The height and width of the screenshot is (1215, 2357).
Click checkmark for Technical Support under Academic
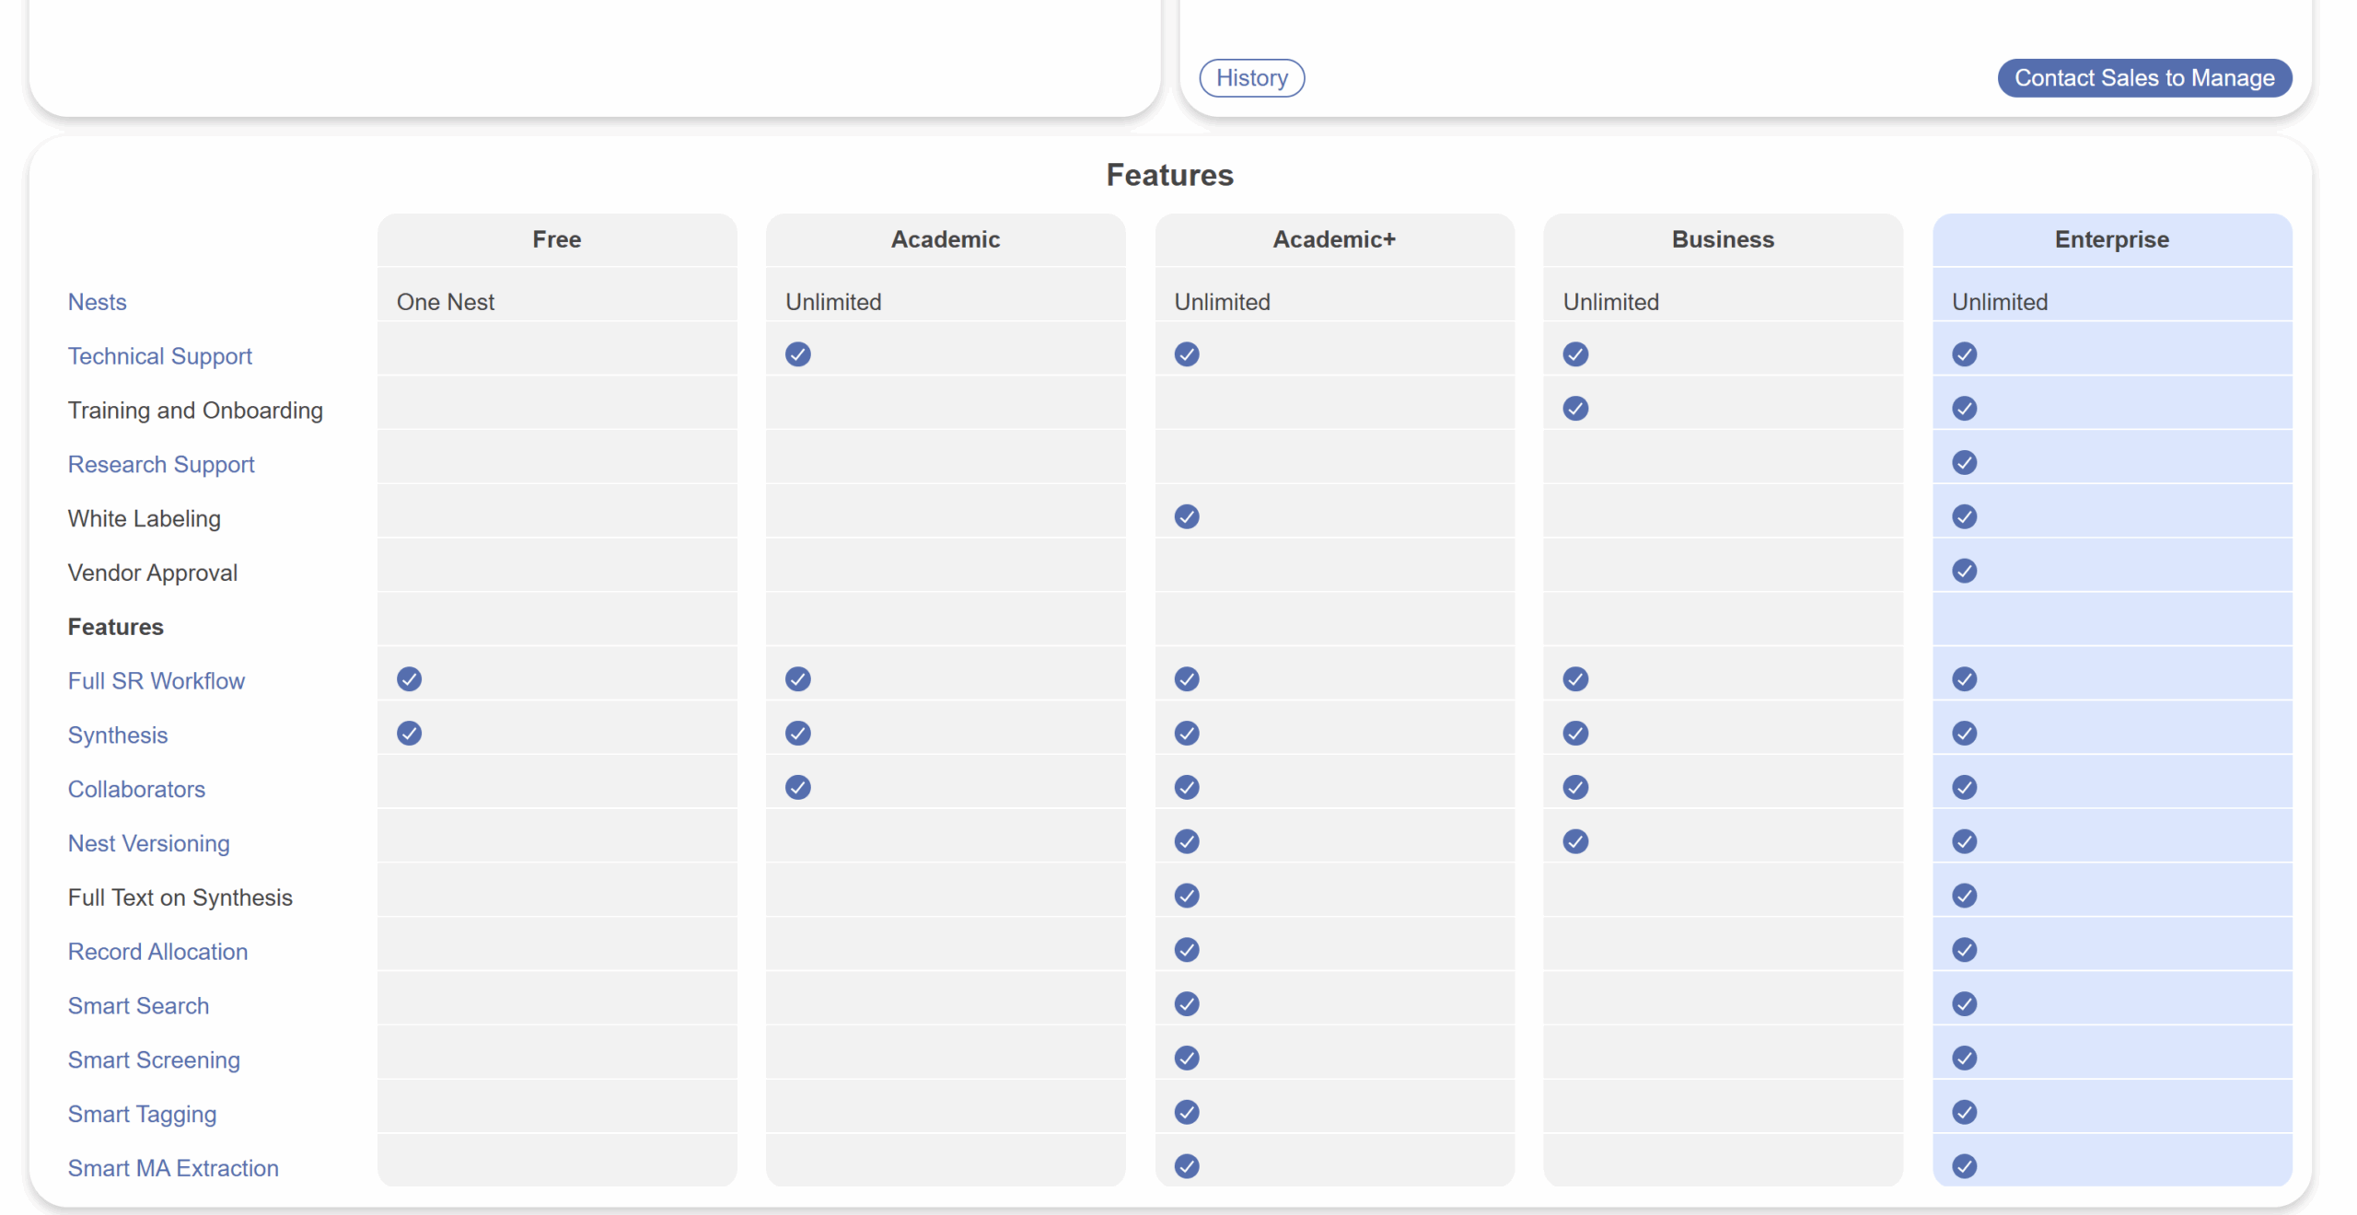tap(797, 354)
